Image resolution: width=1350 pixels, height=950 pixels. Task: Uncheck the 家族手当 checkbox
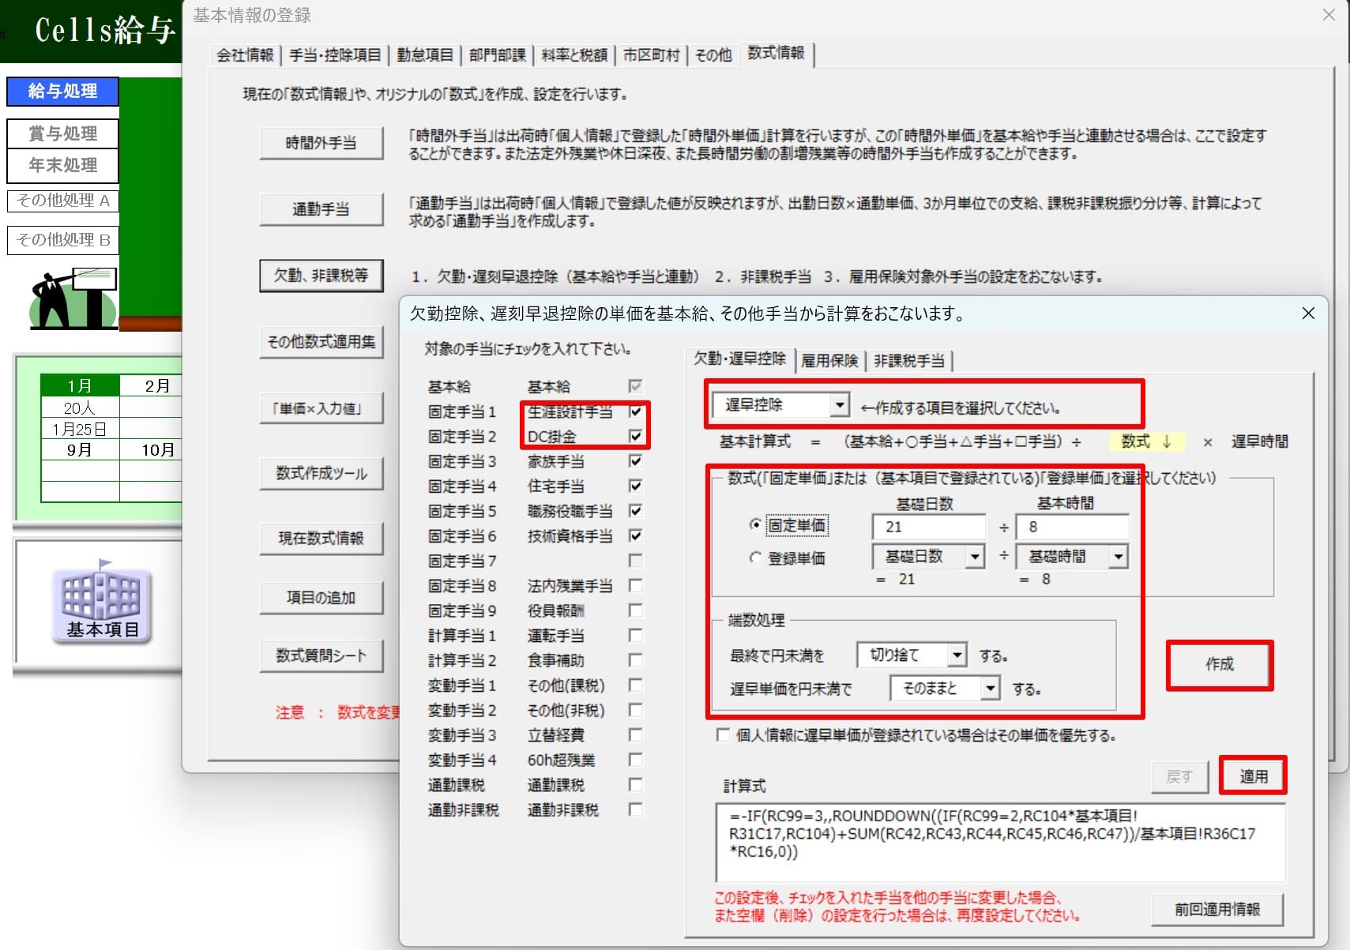635,461
